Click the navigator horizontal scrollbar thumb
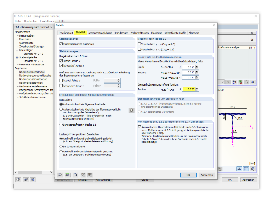Viewport: 272px width, 204px height. 30,172
